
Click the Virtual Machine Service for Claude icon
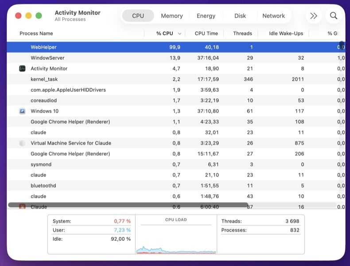click(x=22, y=143)
